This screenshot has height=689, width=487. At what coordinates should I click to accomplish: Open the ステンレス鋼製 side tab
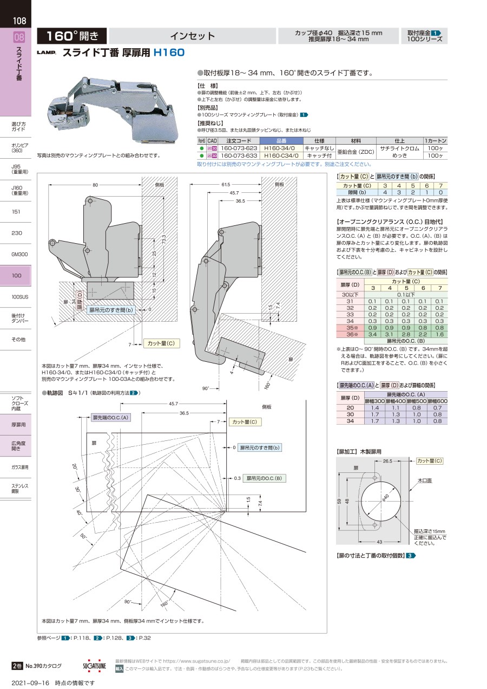(18, 488)
